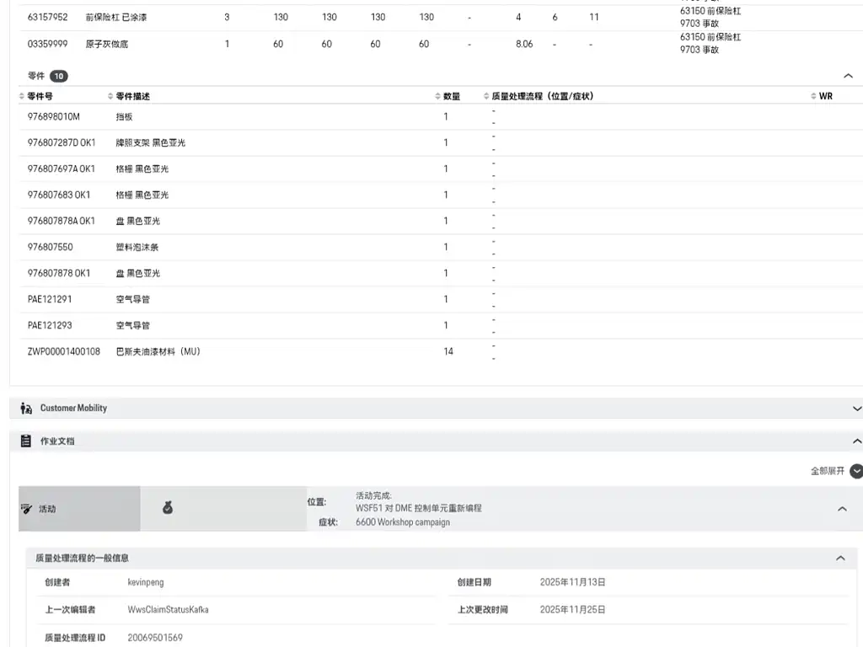Viewport: 863px width, 647px height.
Task: Click last modified 2025年11月25日
Action: click(x=572, y=610)
